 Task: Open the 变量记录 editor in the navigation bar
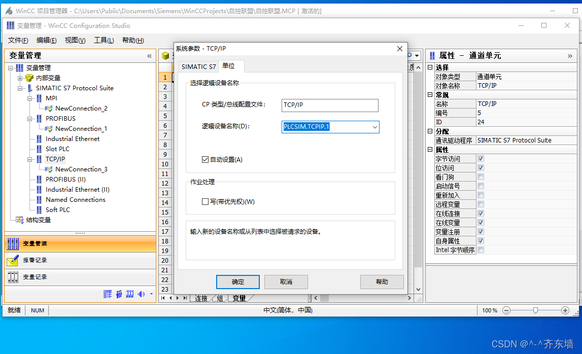80,277
